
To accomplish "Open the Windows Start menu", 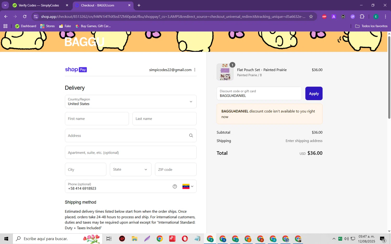I will [6, 239].
